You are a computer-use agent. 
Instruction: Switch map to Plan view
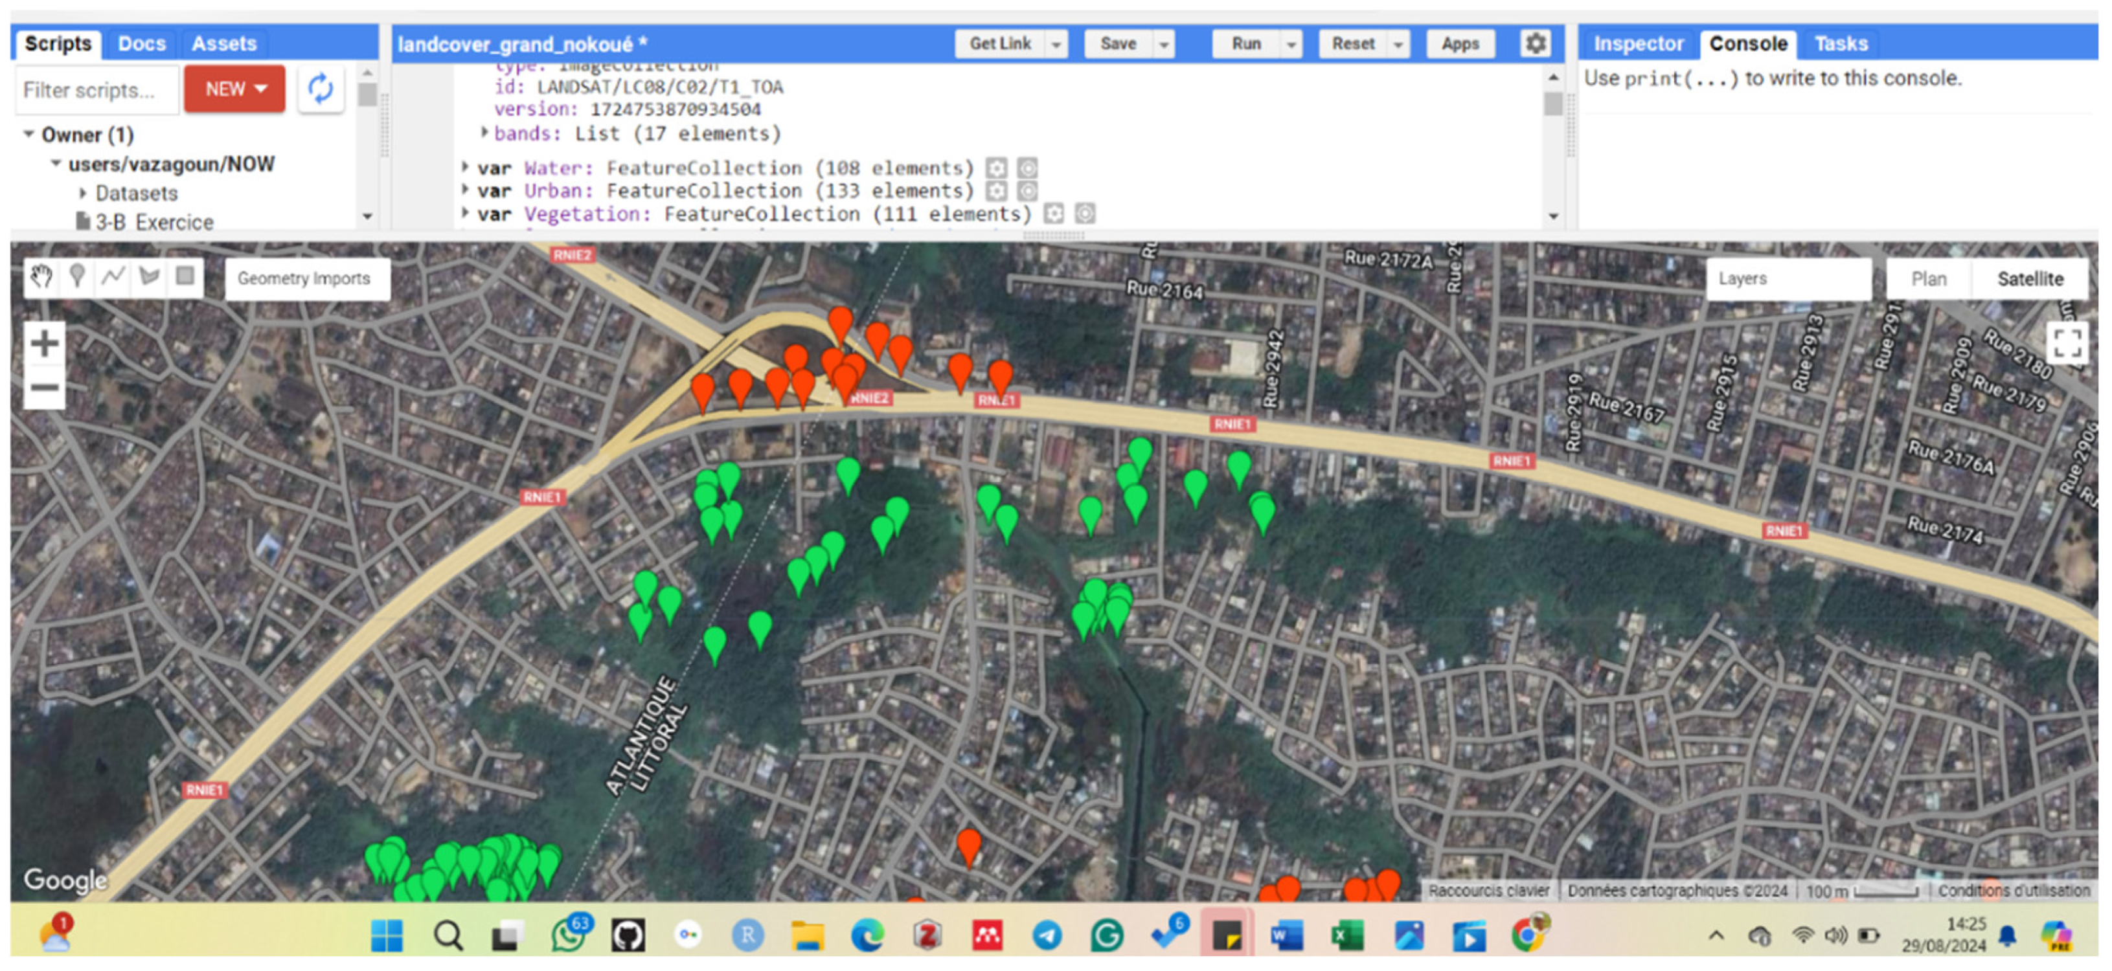pos(1928,280)
